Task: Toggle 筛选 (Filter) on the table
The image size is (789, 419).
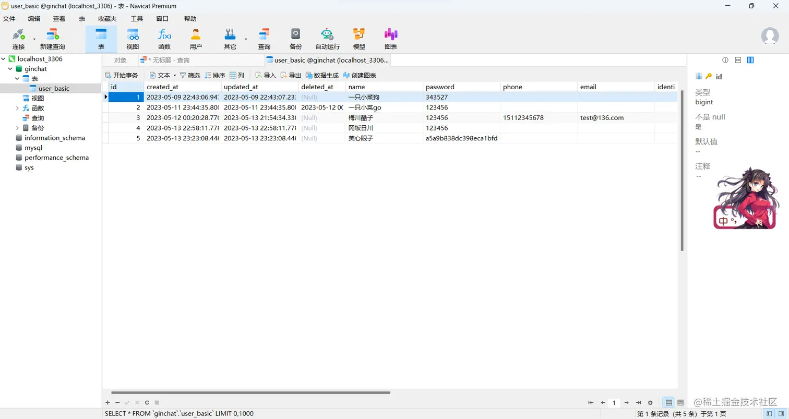Action: click(190, 75)
